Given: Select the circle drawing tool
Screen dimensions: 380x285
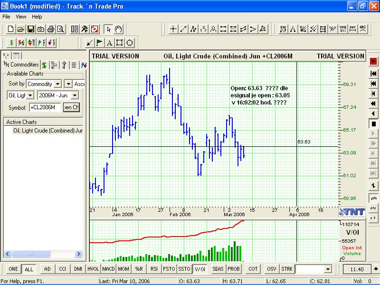Looking at the screenshot, I should tap(130, 43).
